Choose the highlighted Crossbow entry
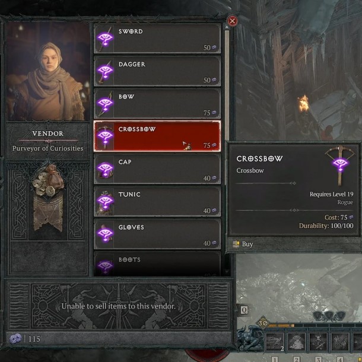Screen dimensions: 362x362 tap(157, 136)
